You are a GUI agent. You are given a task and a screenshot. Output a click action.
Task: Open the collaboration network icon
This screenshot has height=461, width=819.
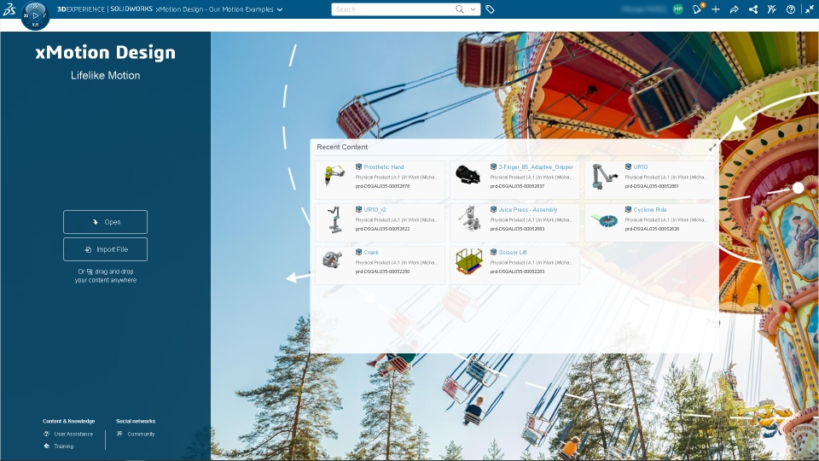click(753, 9)
